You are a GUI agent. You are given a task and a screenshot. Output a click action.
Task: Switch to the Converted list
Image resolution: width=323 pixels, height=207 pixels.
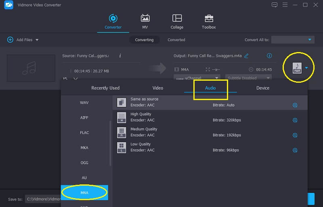176,40
